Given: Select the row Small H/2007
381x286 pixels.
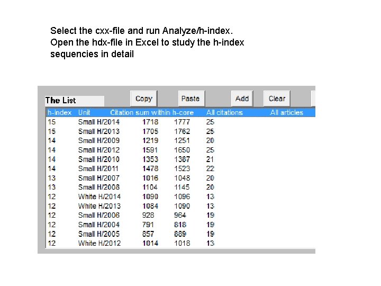Looking at the screenshot, I should [x=180, y=178].
